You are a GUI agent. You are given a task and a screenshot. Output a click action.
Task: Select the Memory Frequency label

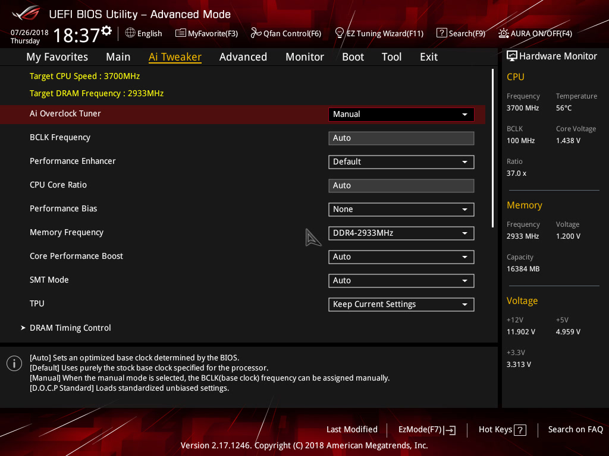click(x=67, y=232)
